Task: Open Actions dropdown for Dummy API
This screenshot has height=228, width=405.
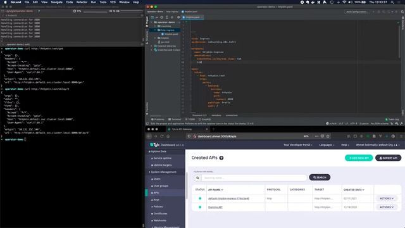Action: [387, 207]
